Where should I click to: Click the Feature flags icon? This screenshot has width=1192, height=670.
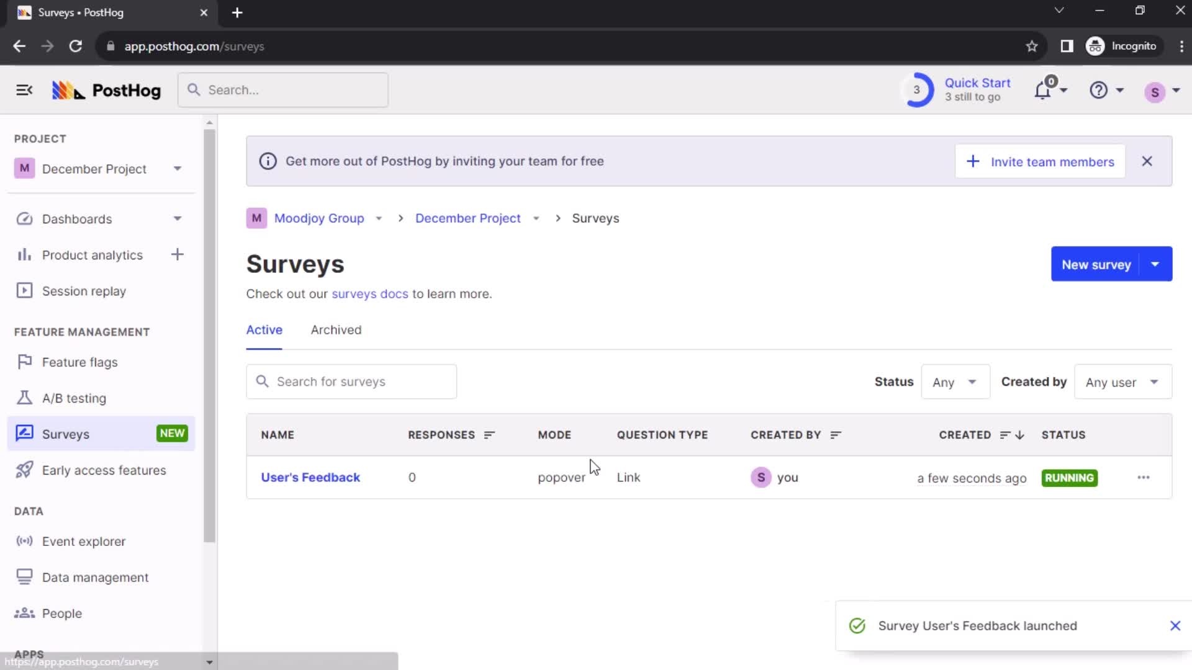point(24,362)
